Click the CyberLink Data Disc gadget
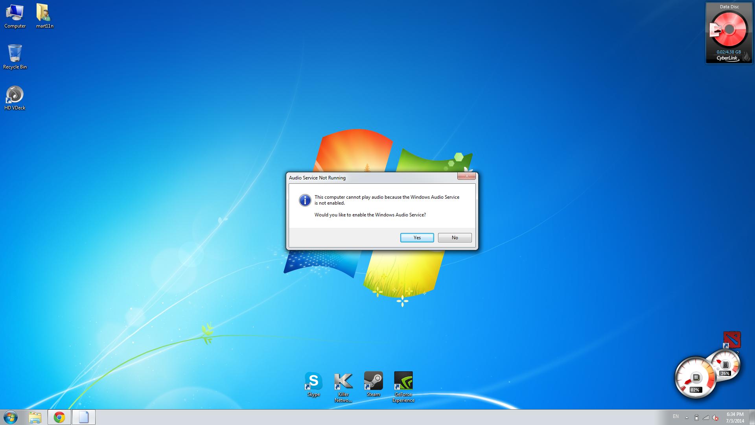This screenshot has width=755, height=425. click(x=729, y=33)
